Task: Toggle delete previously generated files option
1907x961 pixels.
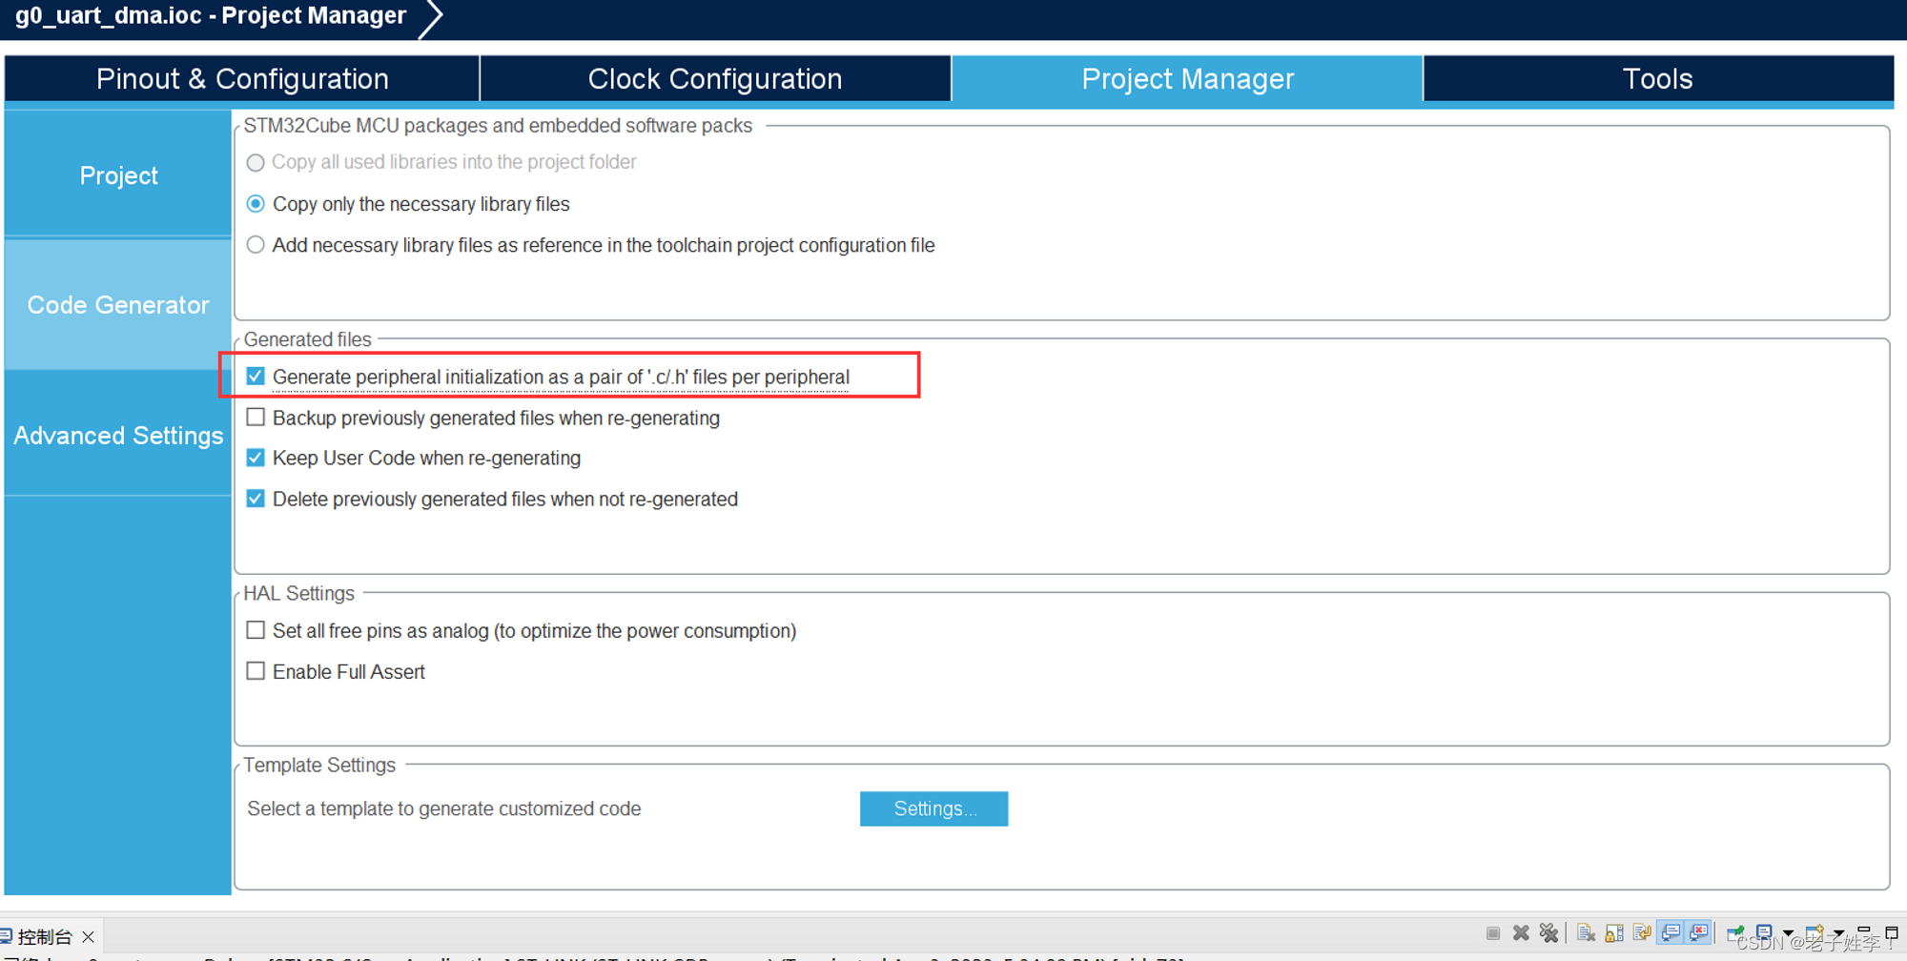Action: tap(256, 499)
